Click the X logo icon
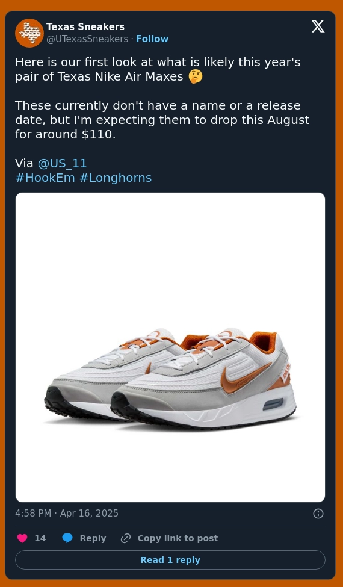343x587 pixels. (x=318, y=26)
